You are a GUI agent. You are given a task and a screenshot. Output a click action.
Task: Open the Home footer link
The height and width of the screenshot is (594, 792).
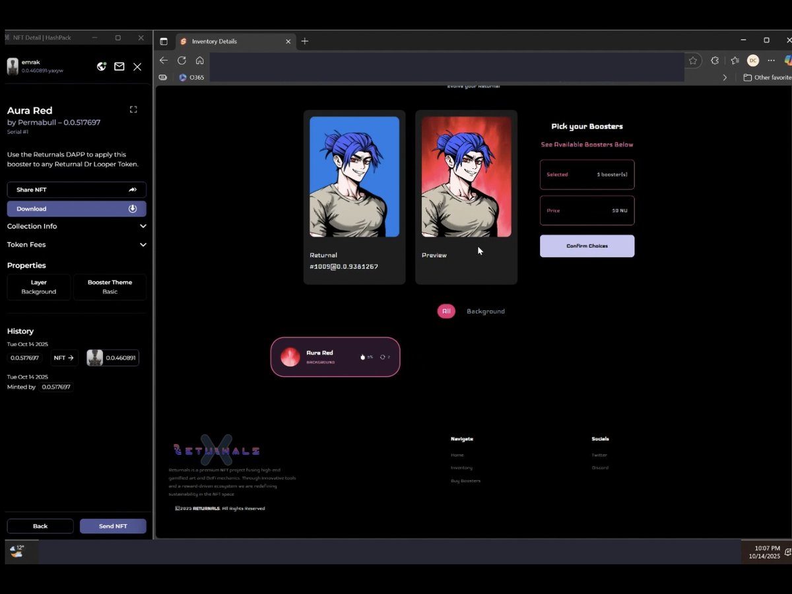[457, 455]
